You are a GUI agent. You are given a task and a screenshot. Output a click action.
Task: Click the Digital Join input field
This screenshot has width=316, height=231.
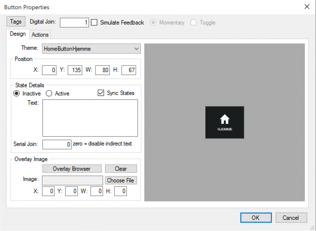click(74, 22)
